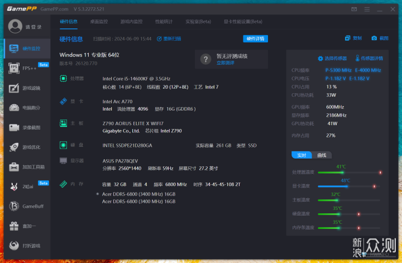Image resolution: width=402 pixels, height=263 pixels.
Task: Click the Z790 AORUS ELITE X WIFI7 text
Action: pos(133,123)
